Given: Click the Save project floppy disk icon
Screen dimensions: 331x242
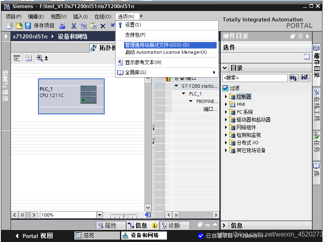Looking at the screenshot, I should click(x=28, y=26).
